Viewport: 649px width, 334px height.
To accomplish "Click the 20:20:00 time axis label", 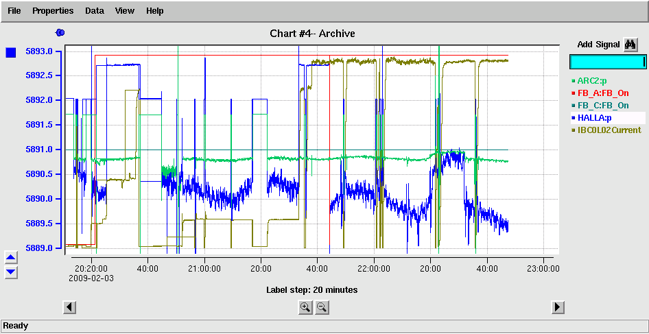I will click(x=91, y=268).
